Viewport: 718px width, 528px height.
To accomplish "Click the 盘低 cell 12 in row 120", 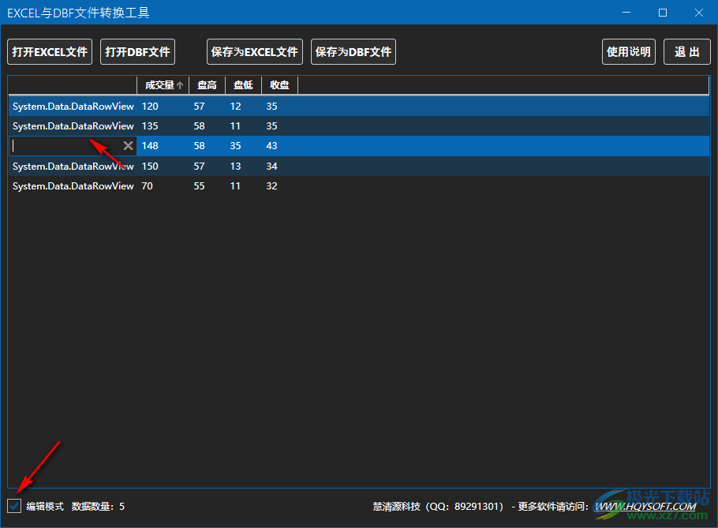I will pyautogui.click(x=235, y=107).
